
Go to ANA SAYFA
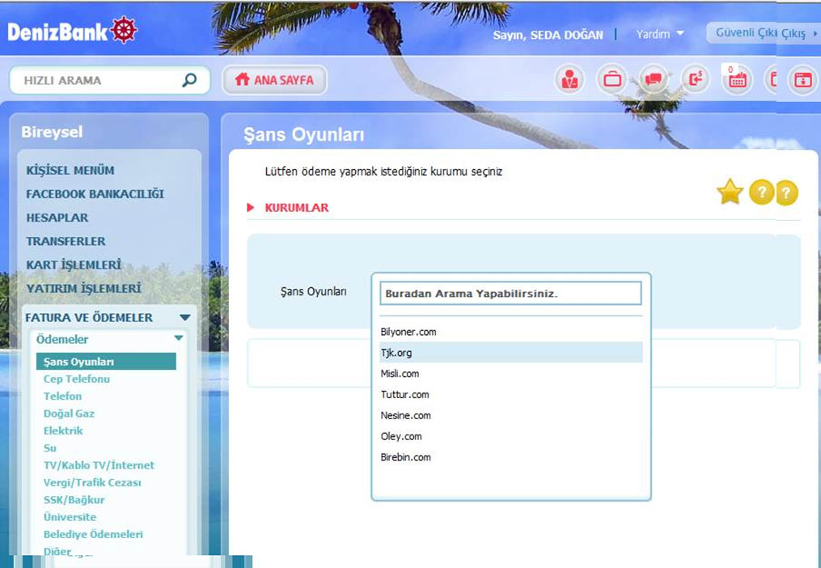point(275,80)
